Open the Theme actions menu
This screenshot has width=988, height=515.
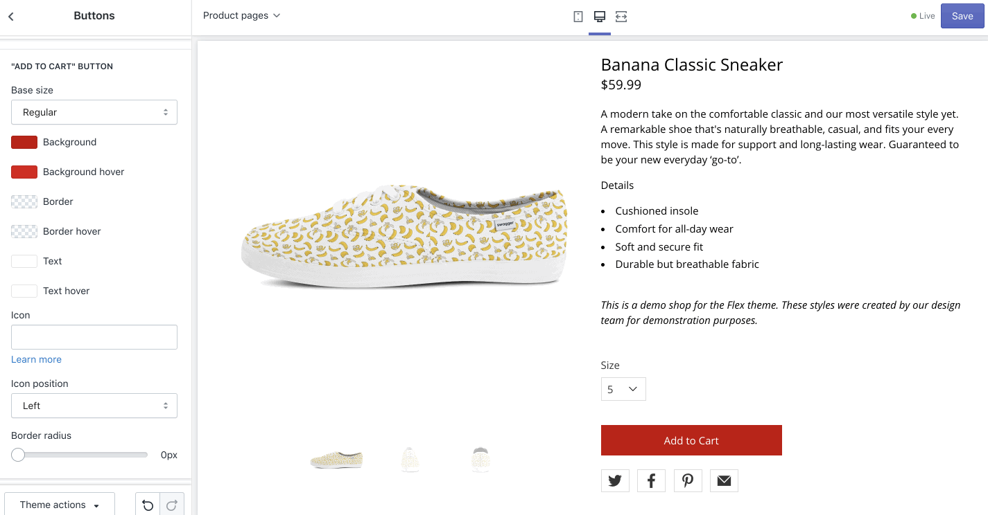click(x=60, y=505)
